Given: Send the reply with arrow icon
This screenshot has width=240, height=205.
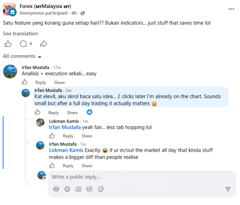Looking at the screenshot, I should [228, 189].
